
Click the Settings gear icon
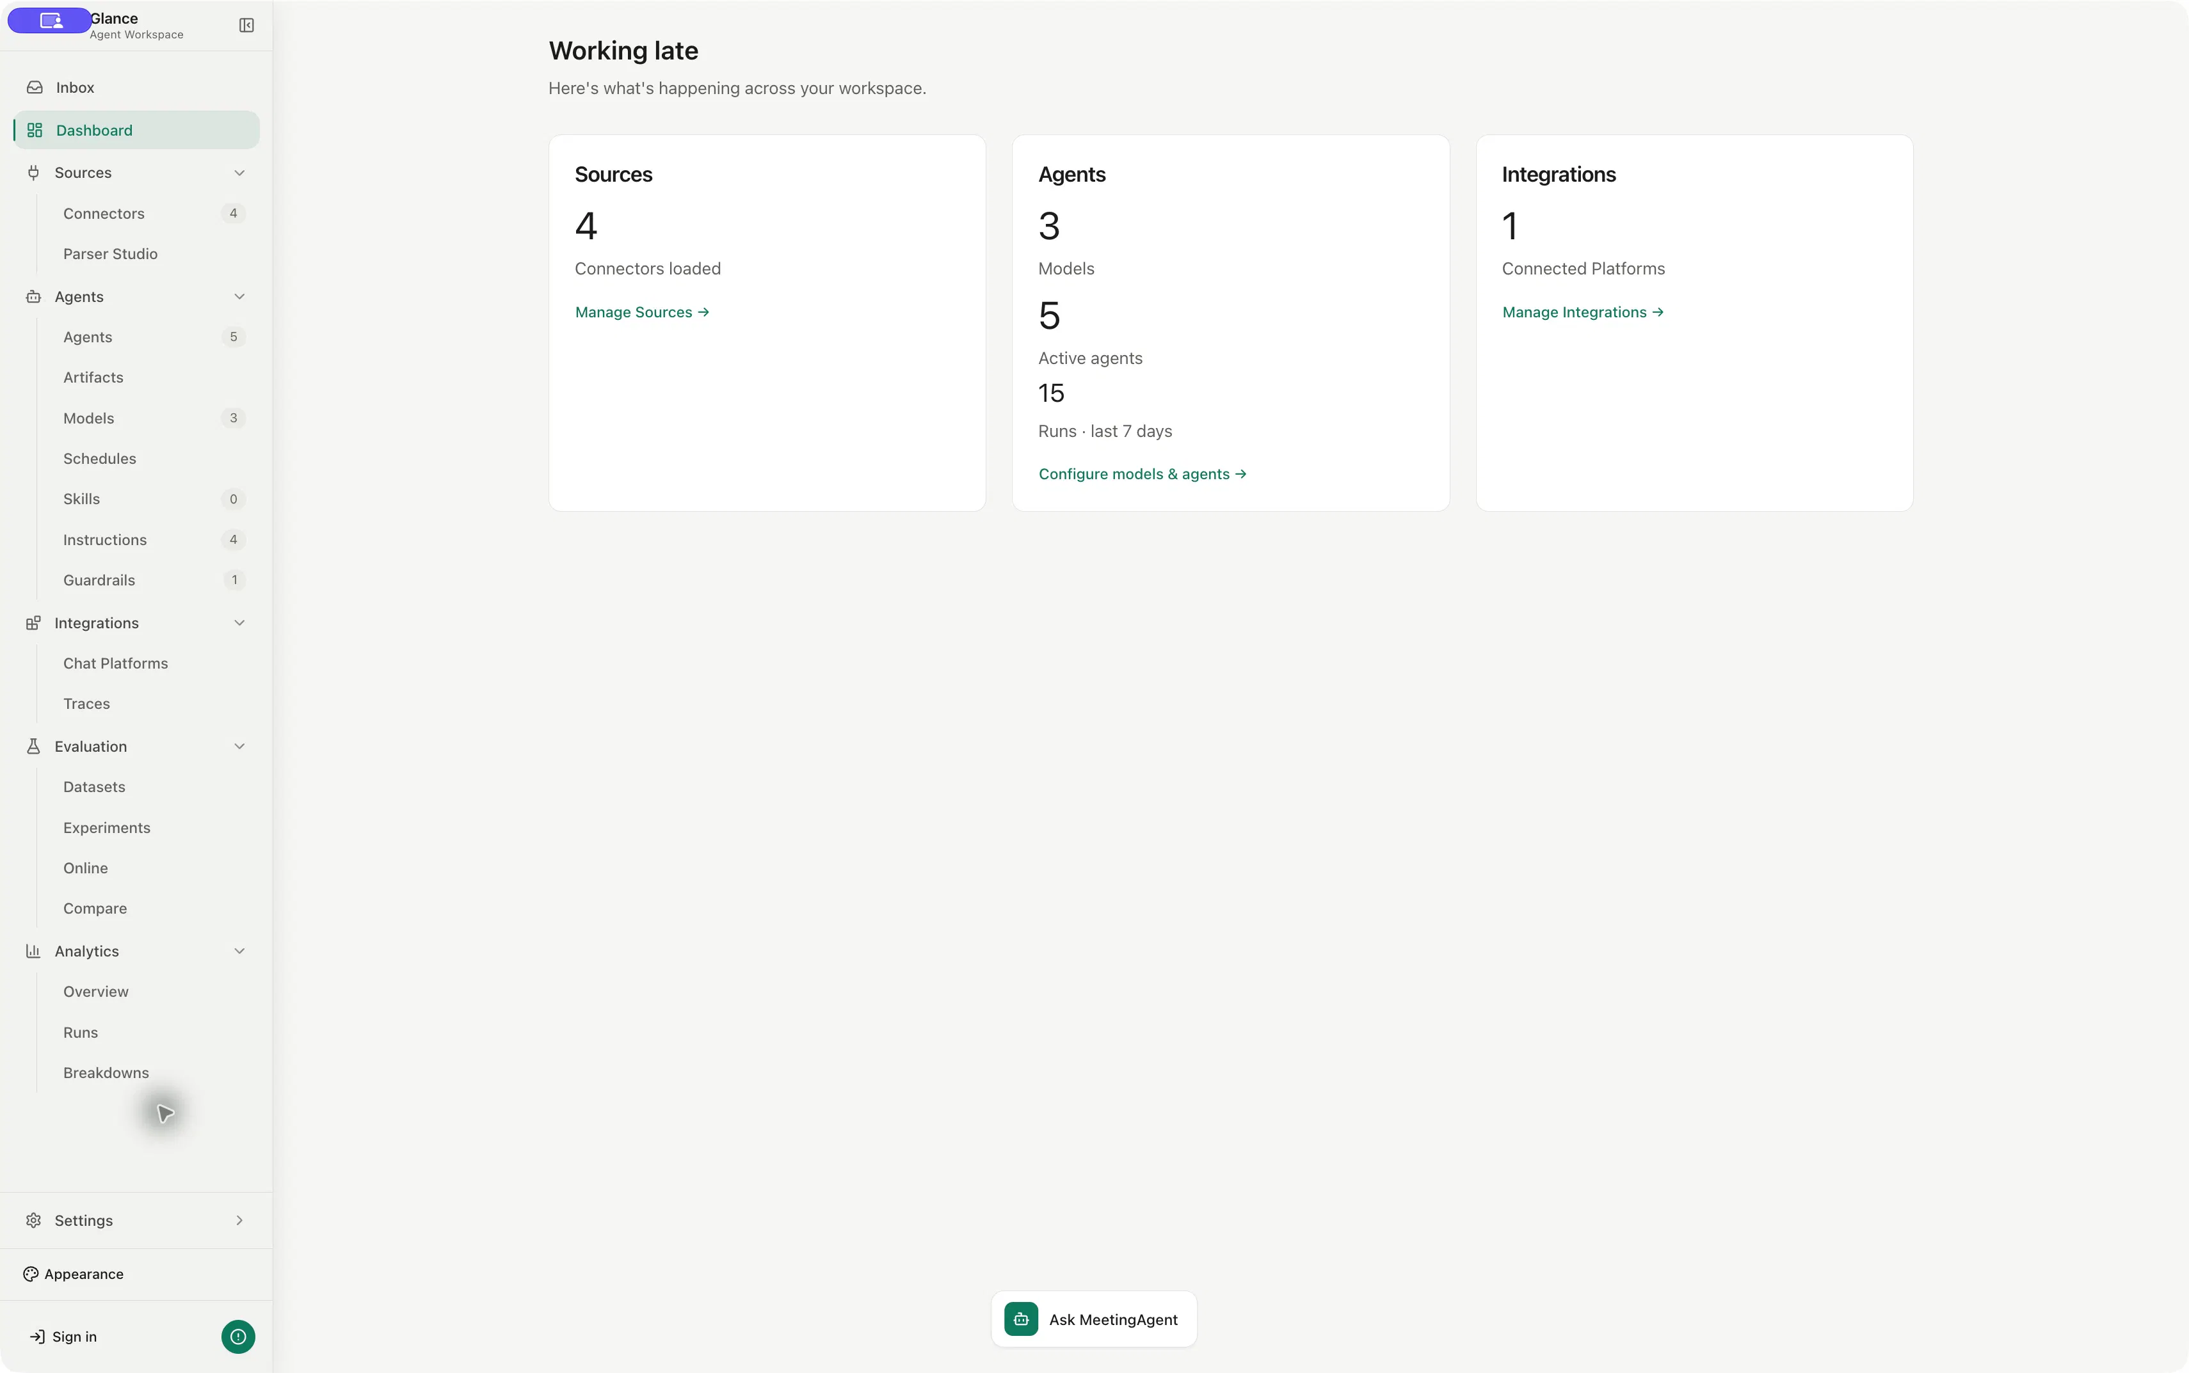(x=34, y=1221)
